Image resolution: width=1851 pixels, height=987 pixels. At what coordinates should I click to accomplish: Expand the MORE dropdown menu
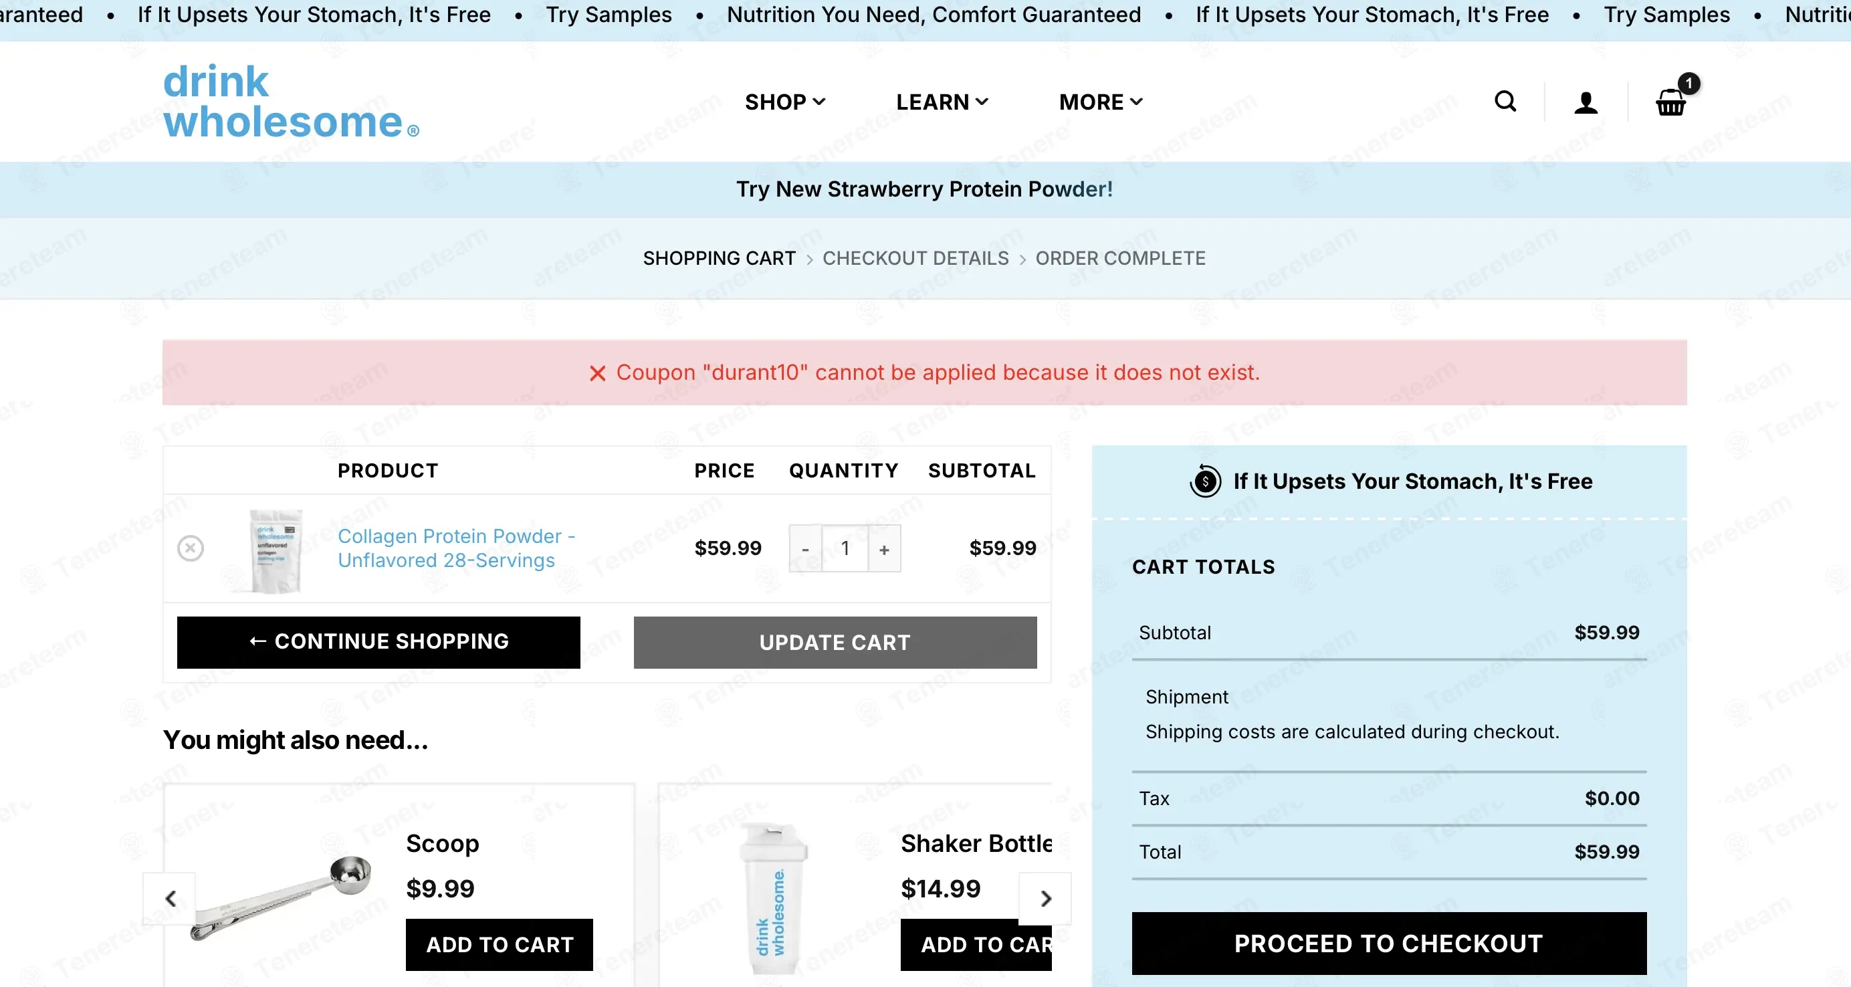pos(1101,102)
